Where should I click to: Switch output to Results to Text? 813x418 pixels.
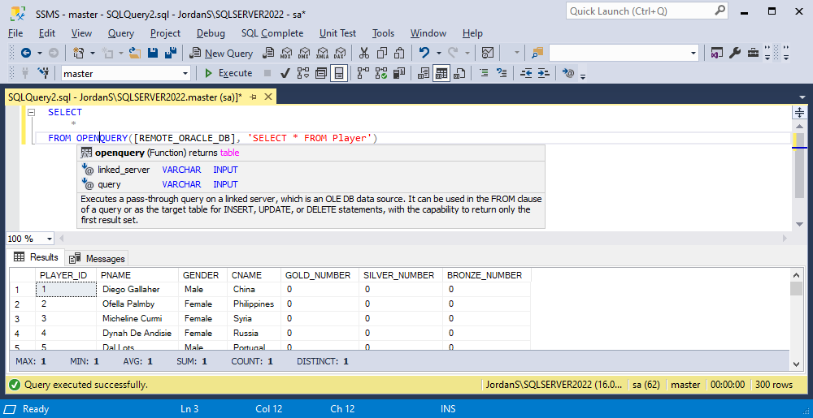(x=424, y=74)
